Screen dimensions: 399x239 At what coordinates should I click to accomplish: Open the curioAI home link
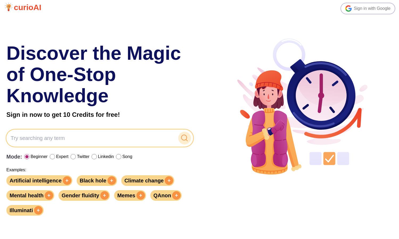23,7
